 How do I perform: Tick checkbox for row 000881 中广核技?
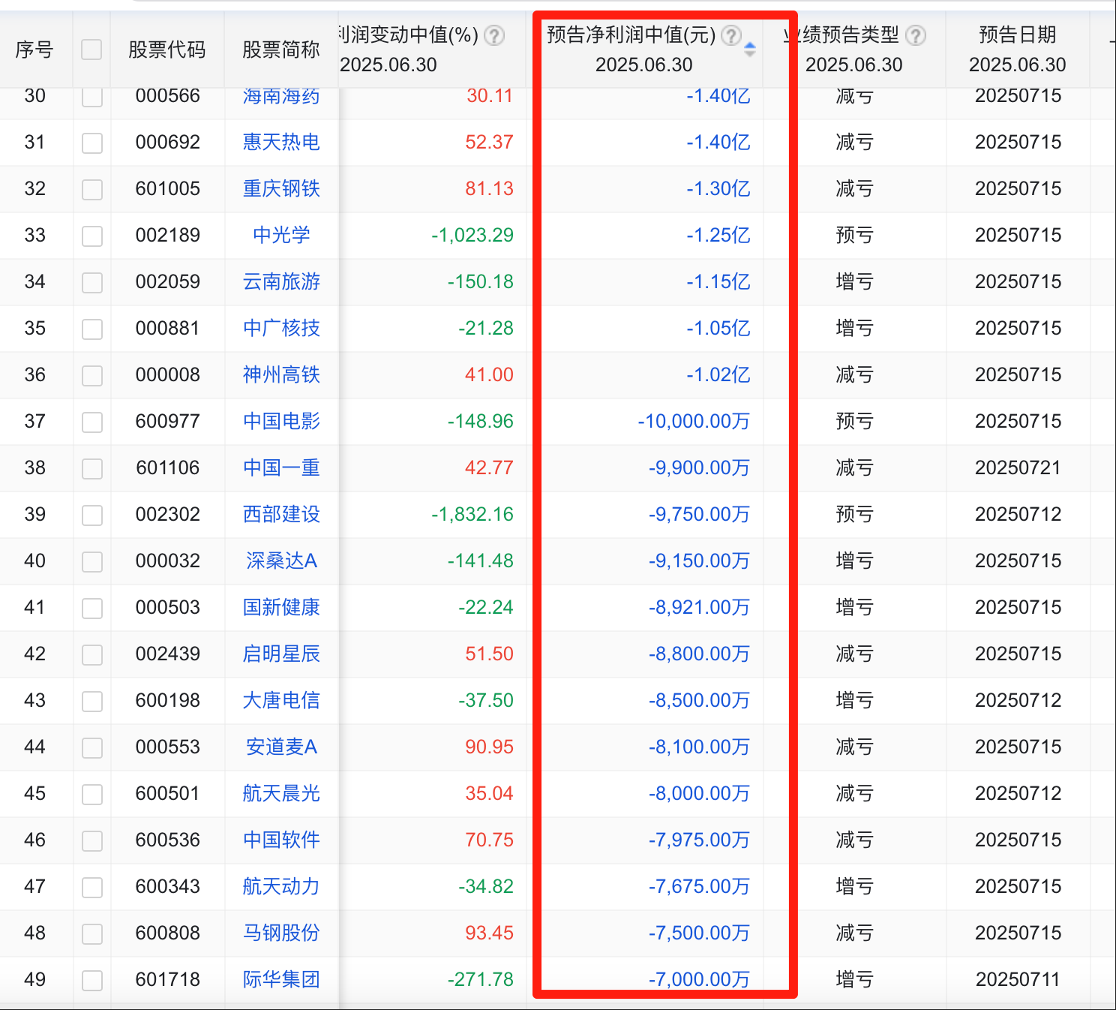pyautogui.click(x=92, y=329)
